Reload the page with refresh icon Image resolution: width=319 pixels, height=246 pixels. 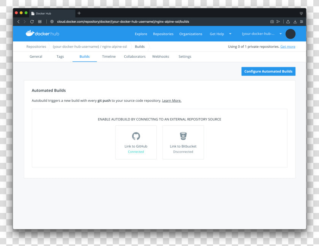click(x=32, y=22)
